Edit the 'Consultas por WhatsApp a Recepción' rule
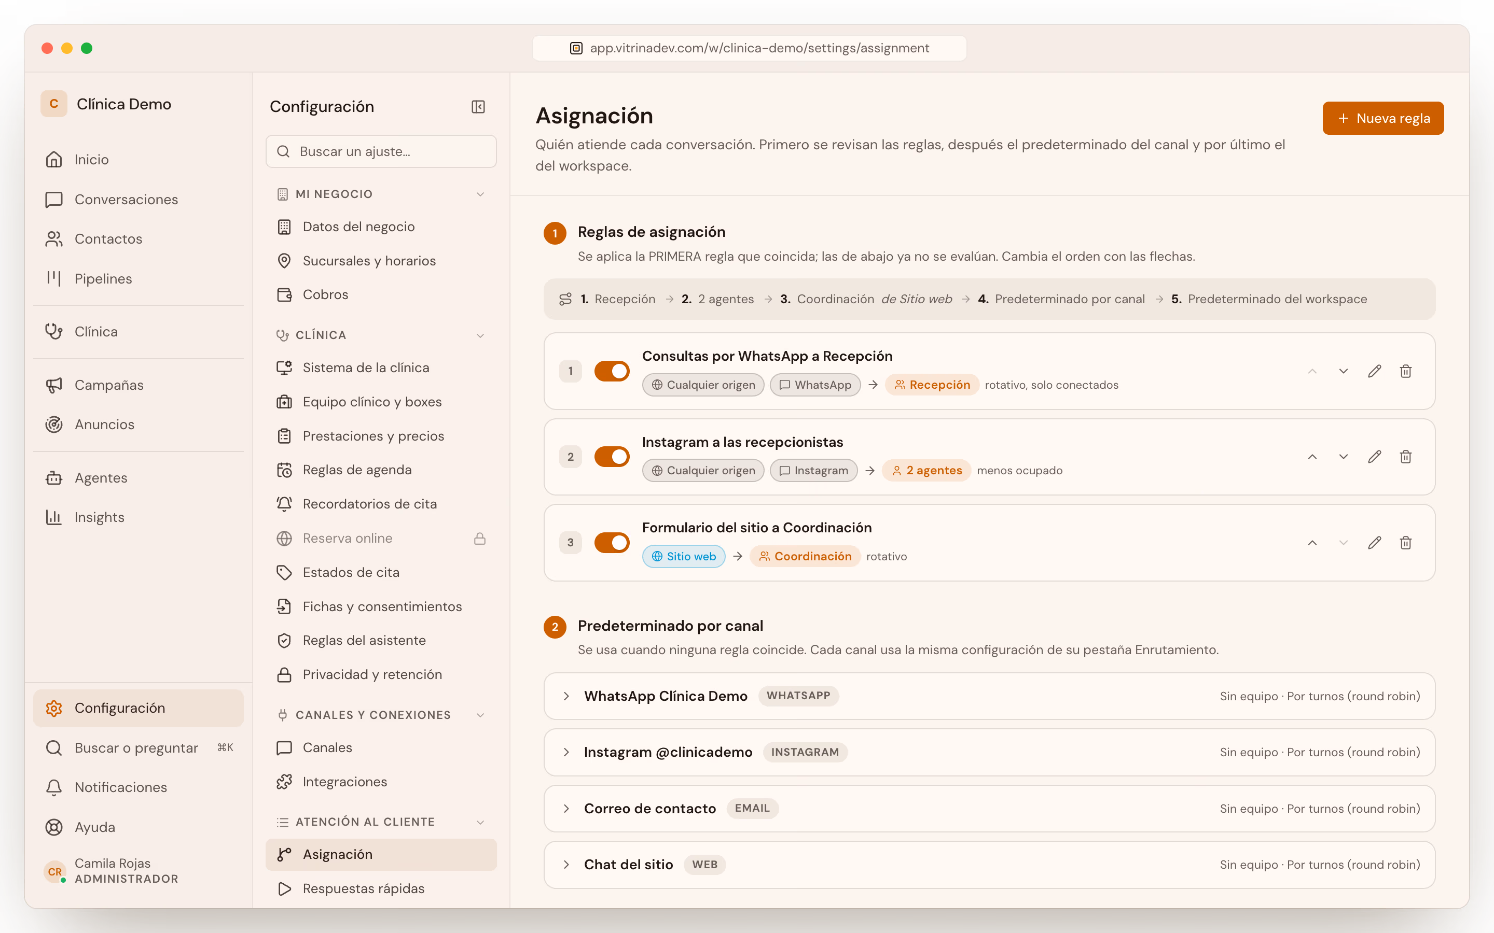 point(1374,371)
